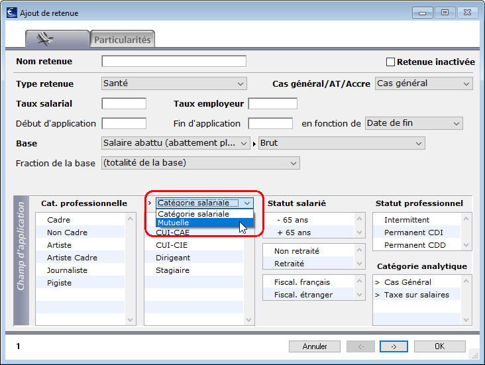Open the Cas général/AT/Accre dropdown

[424, 83]
